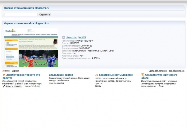
Task: Open the Яндекс label link
Action: point(6,71)
